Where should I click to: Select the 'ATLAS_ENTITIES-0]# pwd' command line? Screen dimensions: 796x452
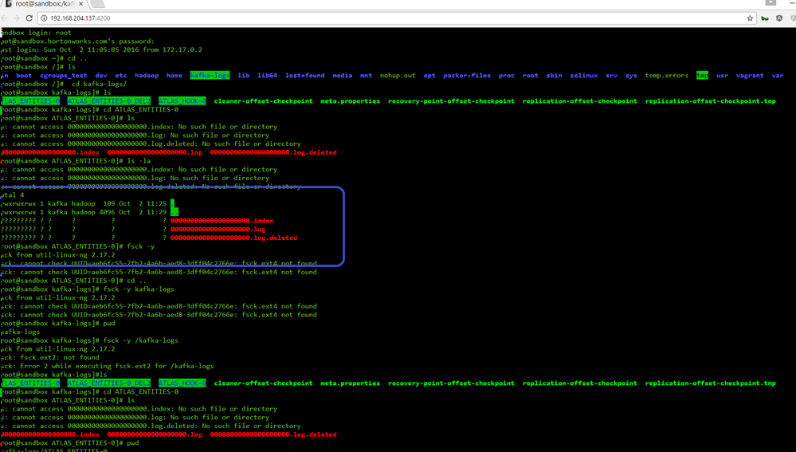coord(69,443)
